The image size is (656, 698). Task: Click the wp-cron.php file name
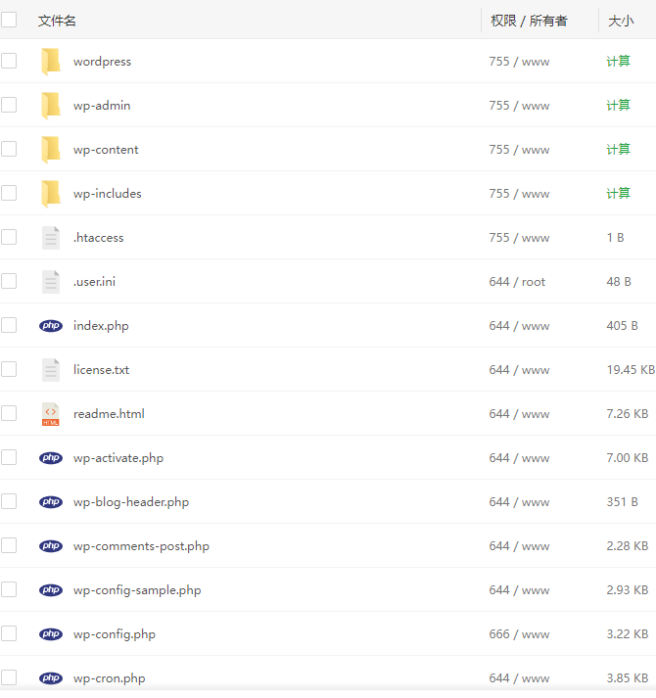tap(110, 678)
